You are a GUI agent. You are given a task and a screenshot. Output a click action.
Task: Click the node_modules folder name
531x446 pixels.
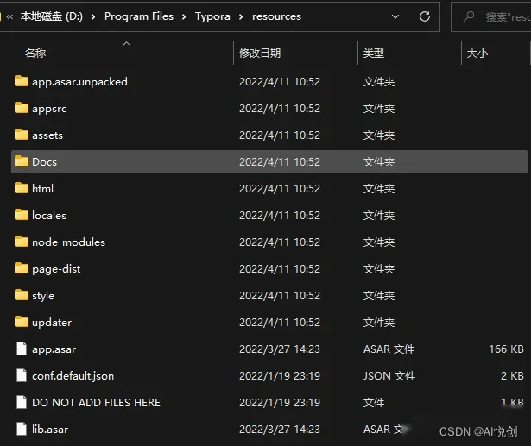pyautogui.click(x=68, y=242)
